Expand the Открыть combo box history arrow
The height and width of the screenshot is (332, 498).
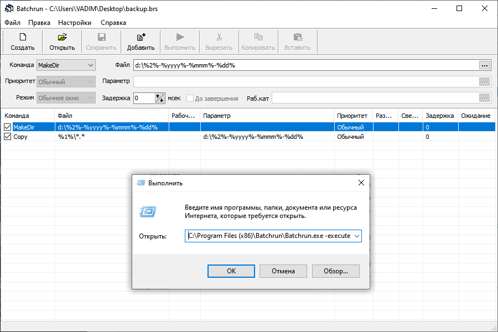[357, 236]
